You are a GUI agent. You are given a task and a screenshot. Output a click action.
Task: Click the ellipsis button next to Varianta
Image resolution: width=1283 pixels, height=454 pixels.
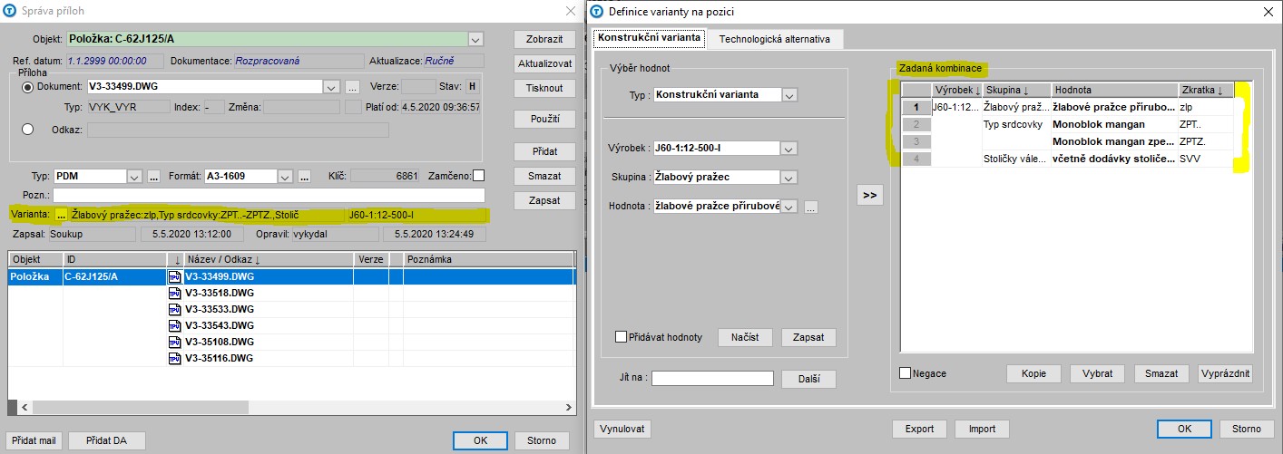[x=61, y=216]
